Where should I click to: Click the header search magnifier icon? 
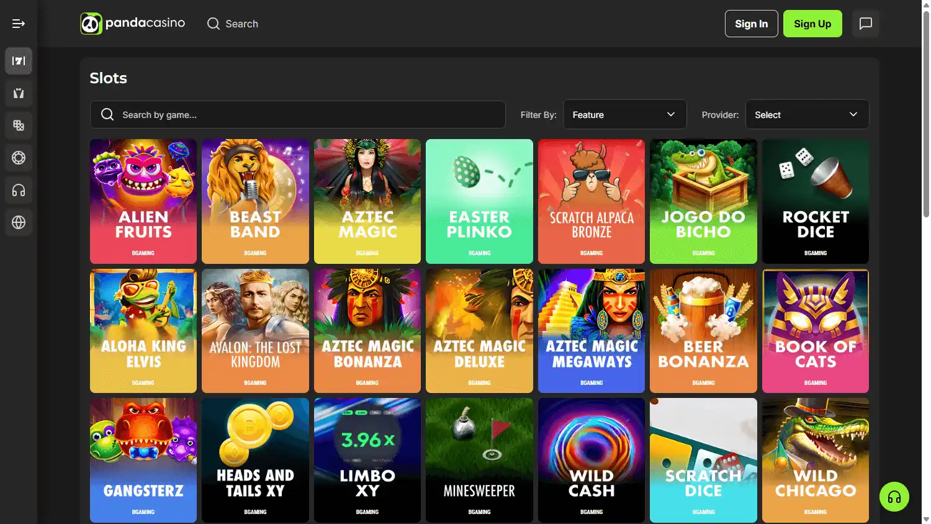[214, 24]
